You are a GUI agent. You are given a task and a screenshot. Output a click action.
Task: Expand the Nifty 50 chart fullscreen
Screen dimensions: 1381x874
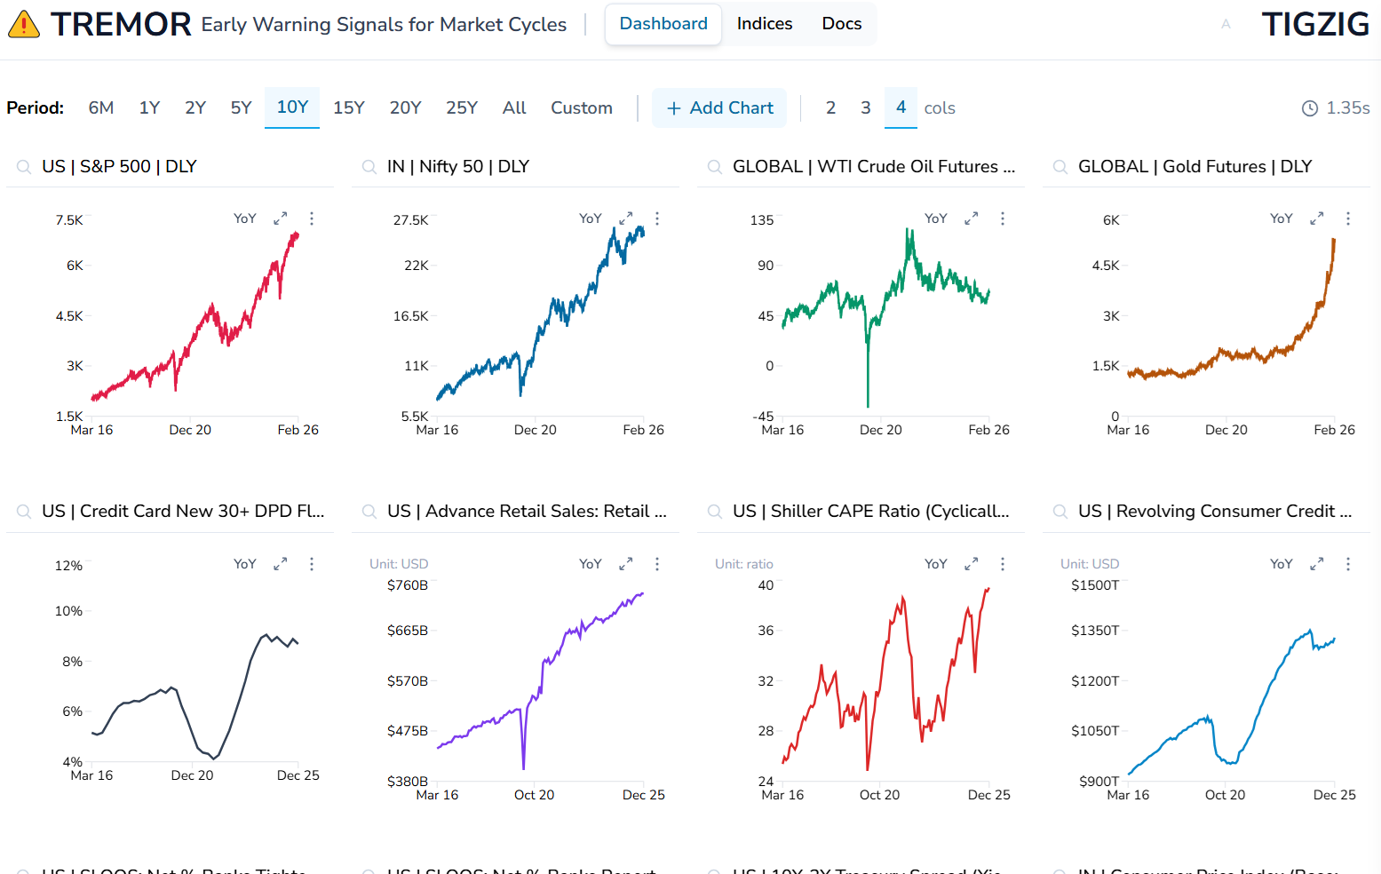(x=626, y=218)
